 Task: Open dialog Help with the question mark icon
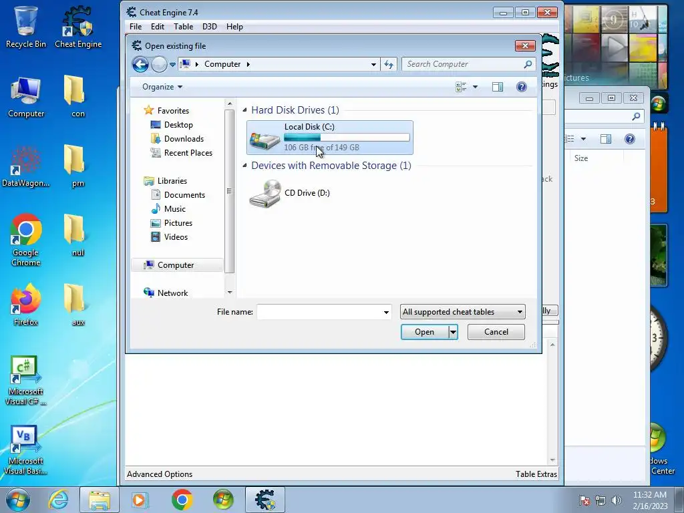[x=521, y=87]
